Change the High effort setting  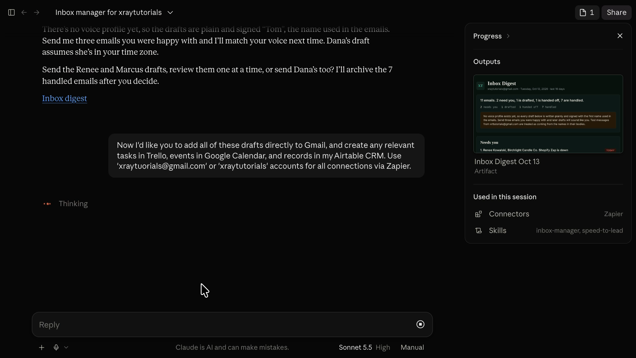pyautogui.click(x=383, y=347)
